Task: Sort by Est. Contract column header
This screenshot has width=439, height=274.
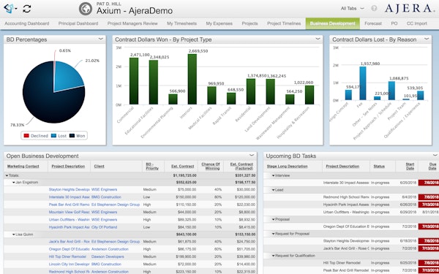Action: pos(182,166)
